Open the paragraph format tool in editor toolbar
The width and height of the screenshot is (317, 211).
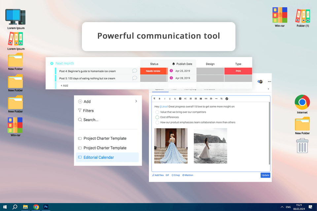click(155, 99)
